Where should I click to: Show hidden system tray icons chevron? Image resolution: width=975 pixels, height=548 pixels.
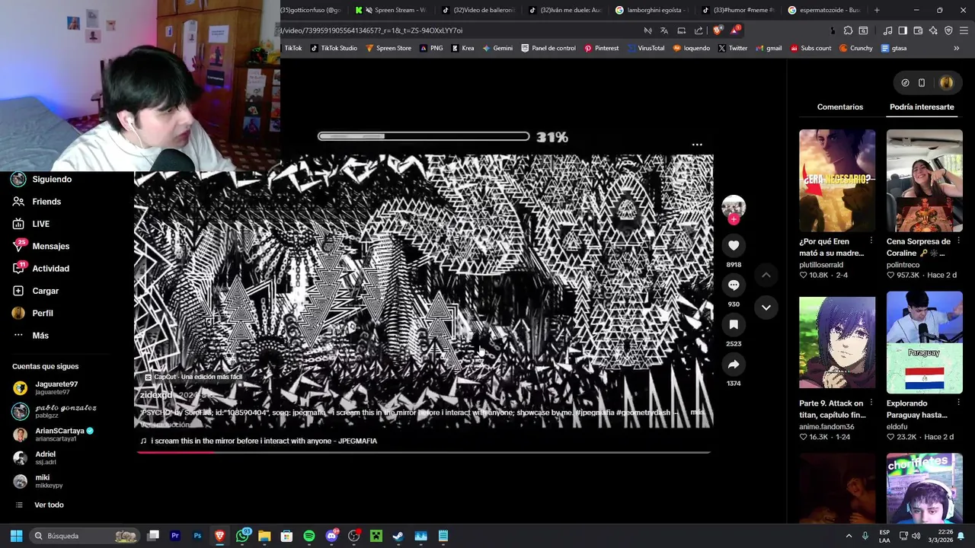click(849, 536)
